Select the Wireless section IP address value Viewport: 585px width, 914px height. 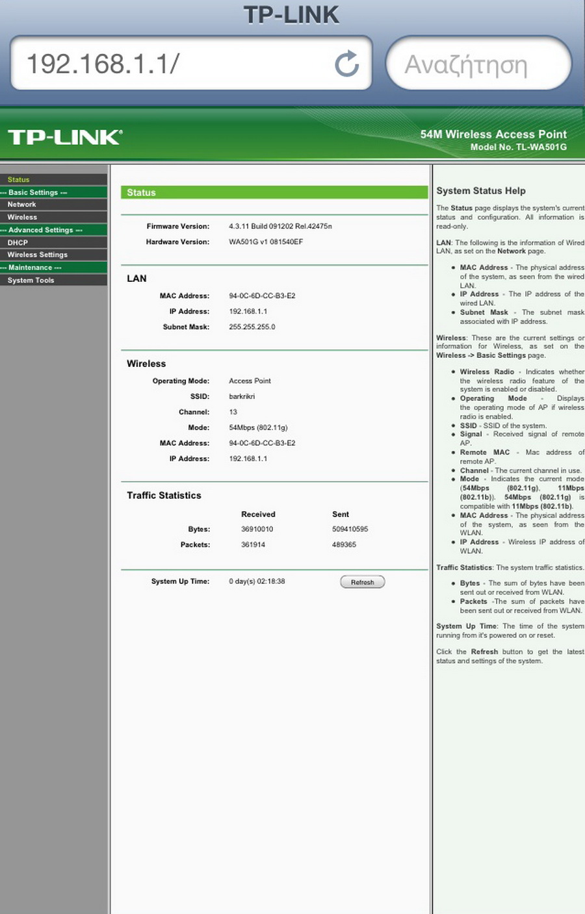pos(248,459)
